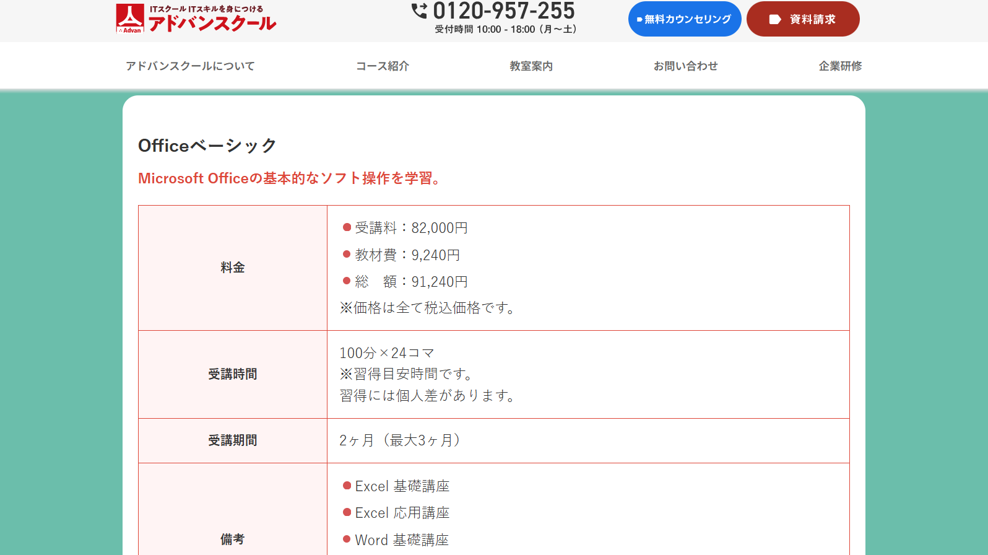
Task: Click the Advan red logo icon
Action: pos(130,18)
